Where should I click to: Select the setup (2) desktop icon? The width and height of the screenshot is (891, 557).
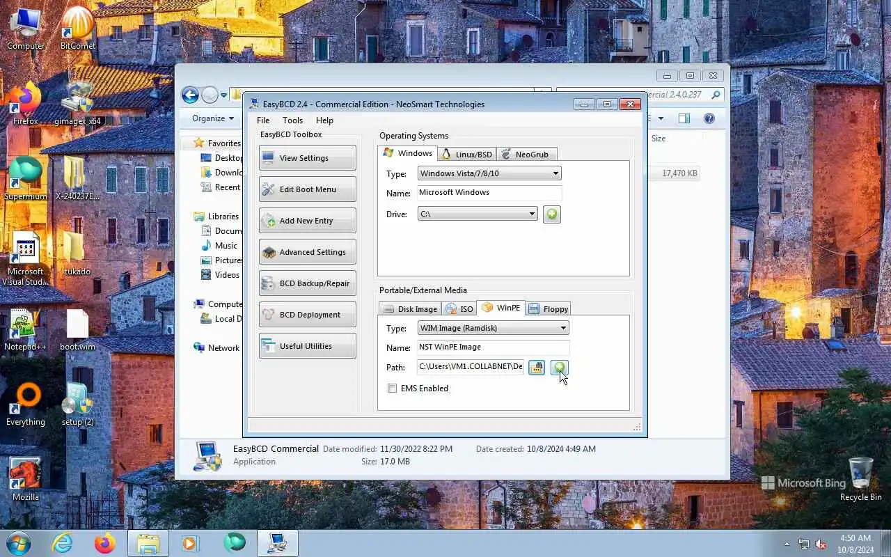[x=77, y=405]
